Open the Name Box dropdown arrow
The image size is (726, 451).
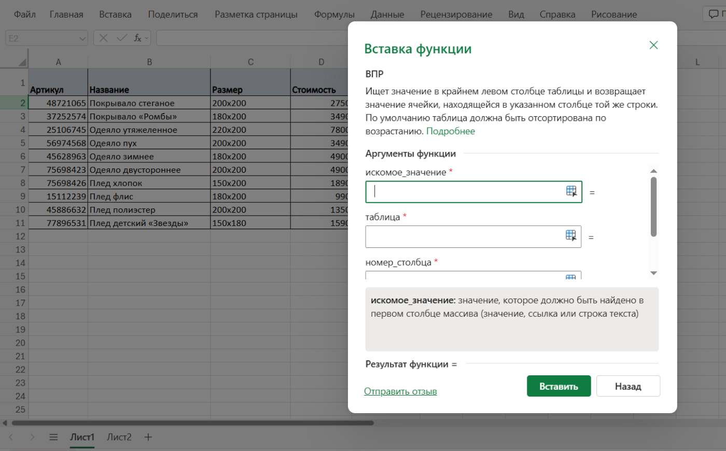click(x=81, y=38)
